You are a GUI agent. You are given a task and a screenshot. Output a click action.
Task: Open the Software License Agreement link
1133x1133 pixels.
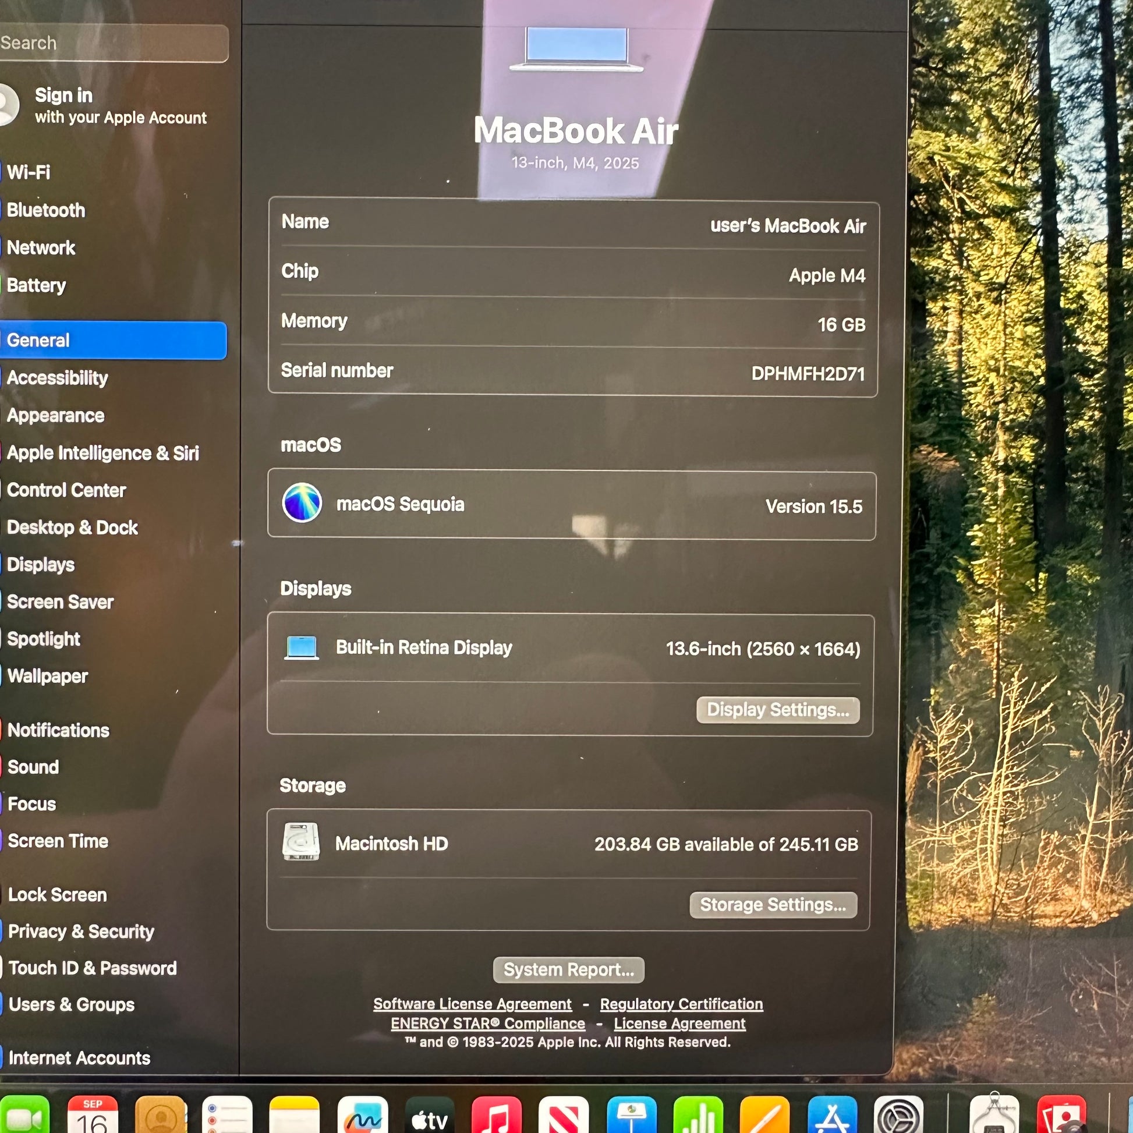point(473,1003)
